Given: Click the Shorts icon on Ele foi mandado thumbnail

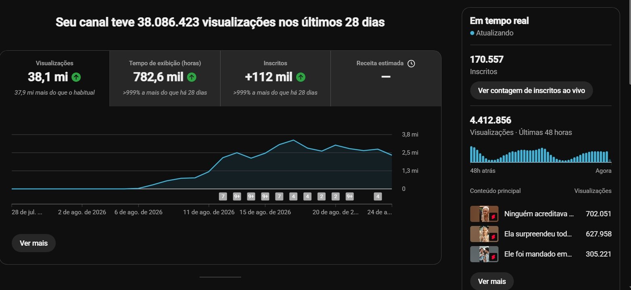Looking at the screenshot, I should tap(493, 257).
